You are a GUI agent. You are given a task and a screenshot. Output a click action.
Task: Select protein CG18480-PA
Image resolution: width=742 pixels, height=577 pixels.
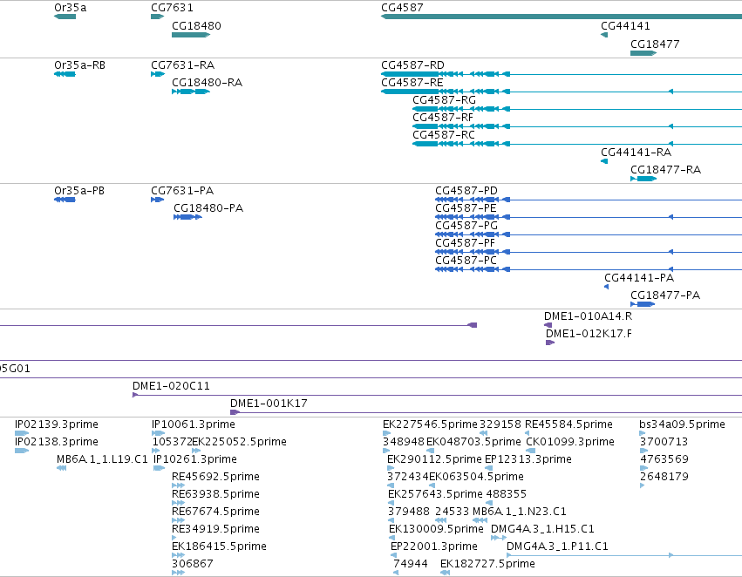pyautogui.click(x=187, y=217)
